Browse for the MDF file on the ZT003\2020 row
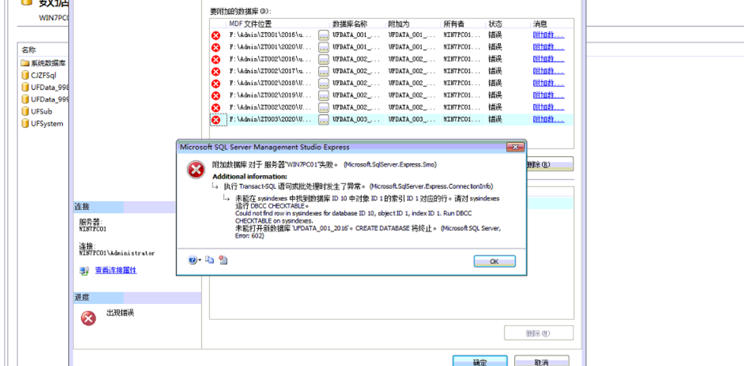The width and height of the screenshot is (744, 366). 324,120
